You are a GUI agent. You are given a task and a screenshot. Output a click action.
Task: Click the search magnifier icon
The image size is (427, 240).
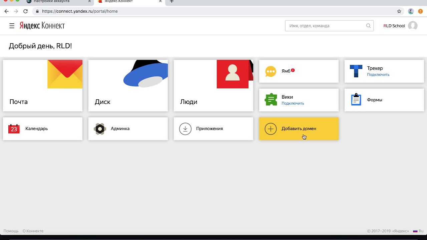[368, 26]
